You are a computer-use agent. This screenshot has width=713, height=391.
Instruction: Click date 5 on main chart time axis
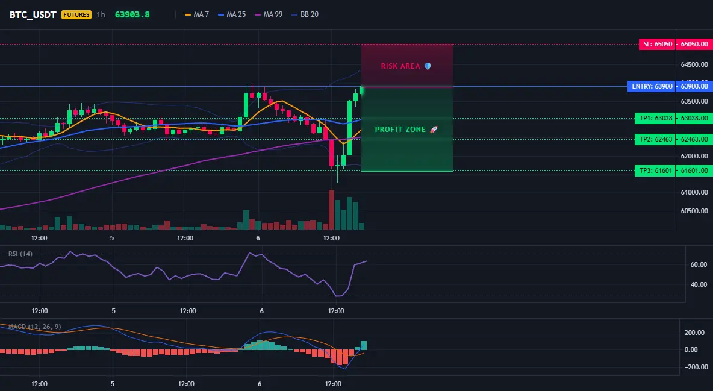point(113,238)
